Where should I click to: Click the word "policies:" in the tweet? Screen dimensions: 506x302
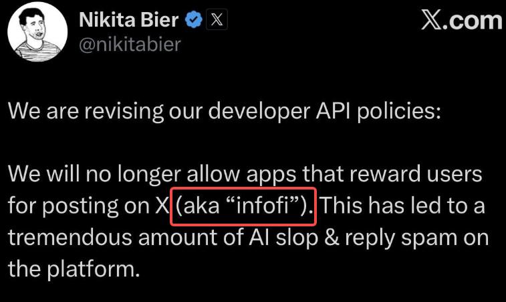pos(398,112)
